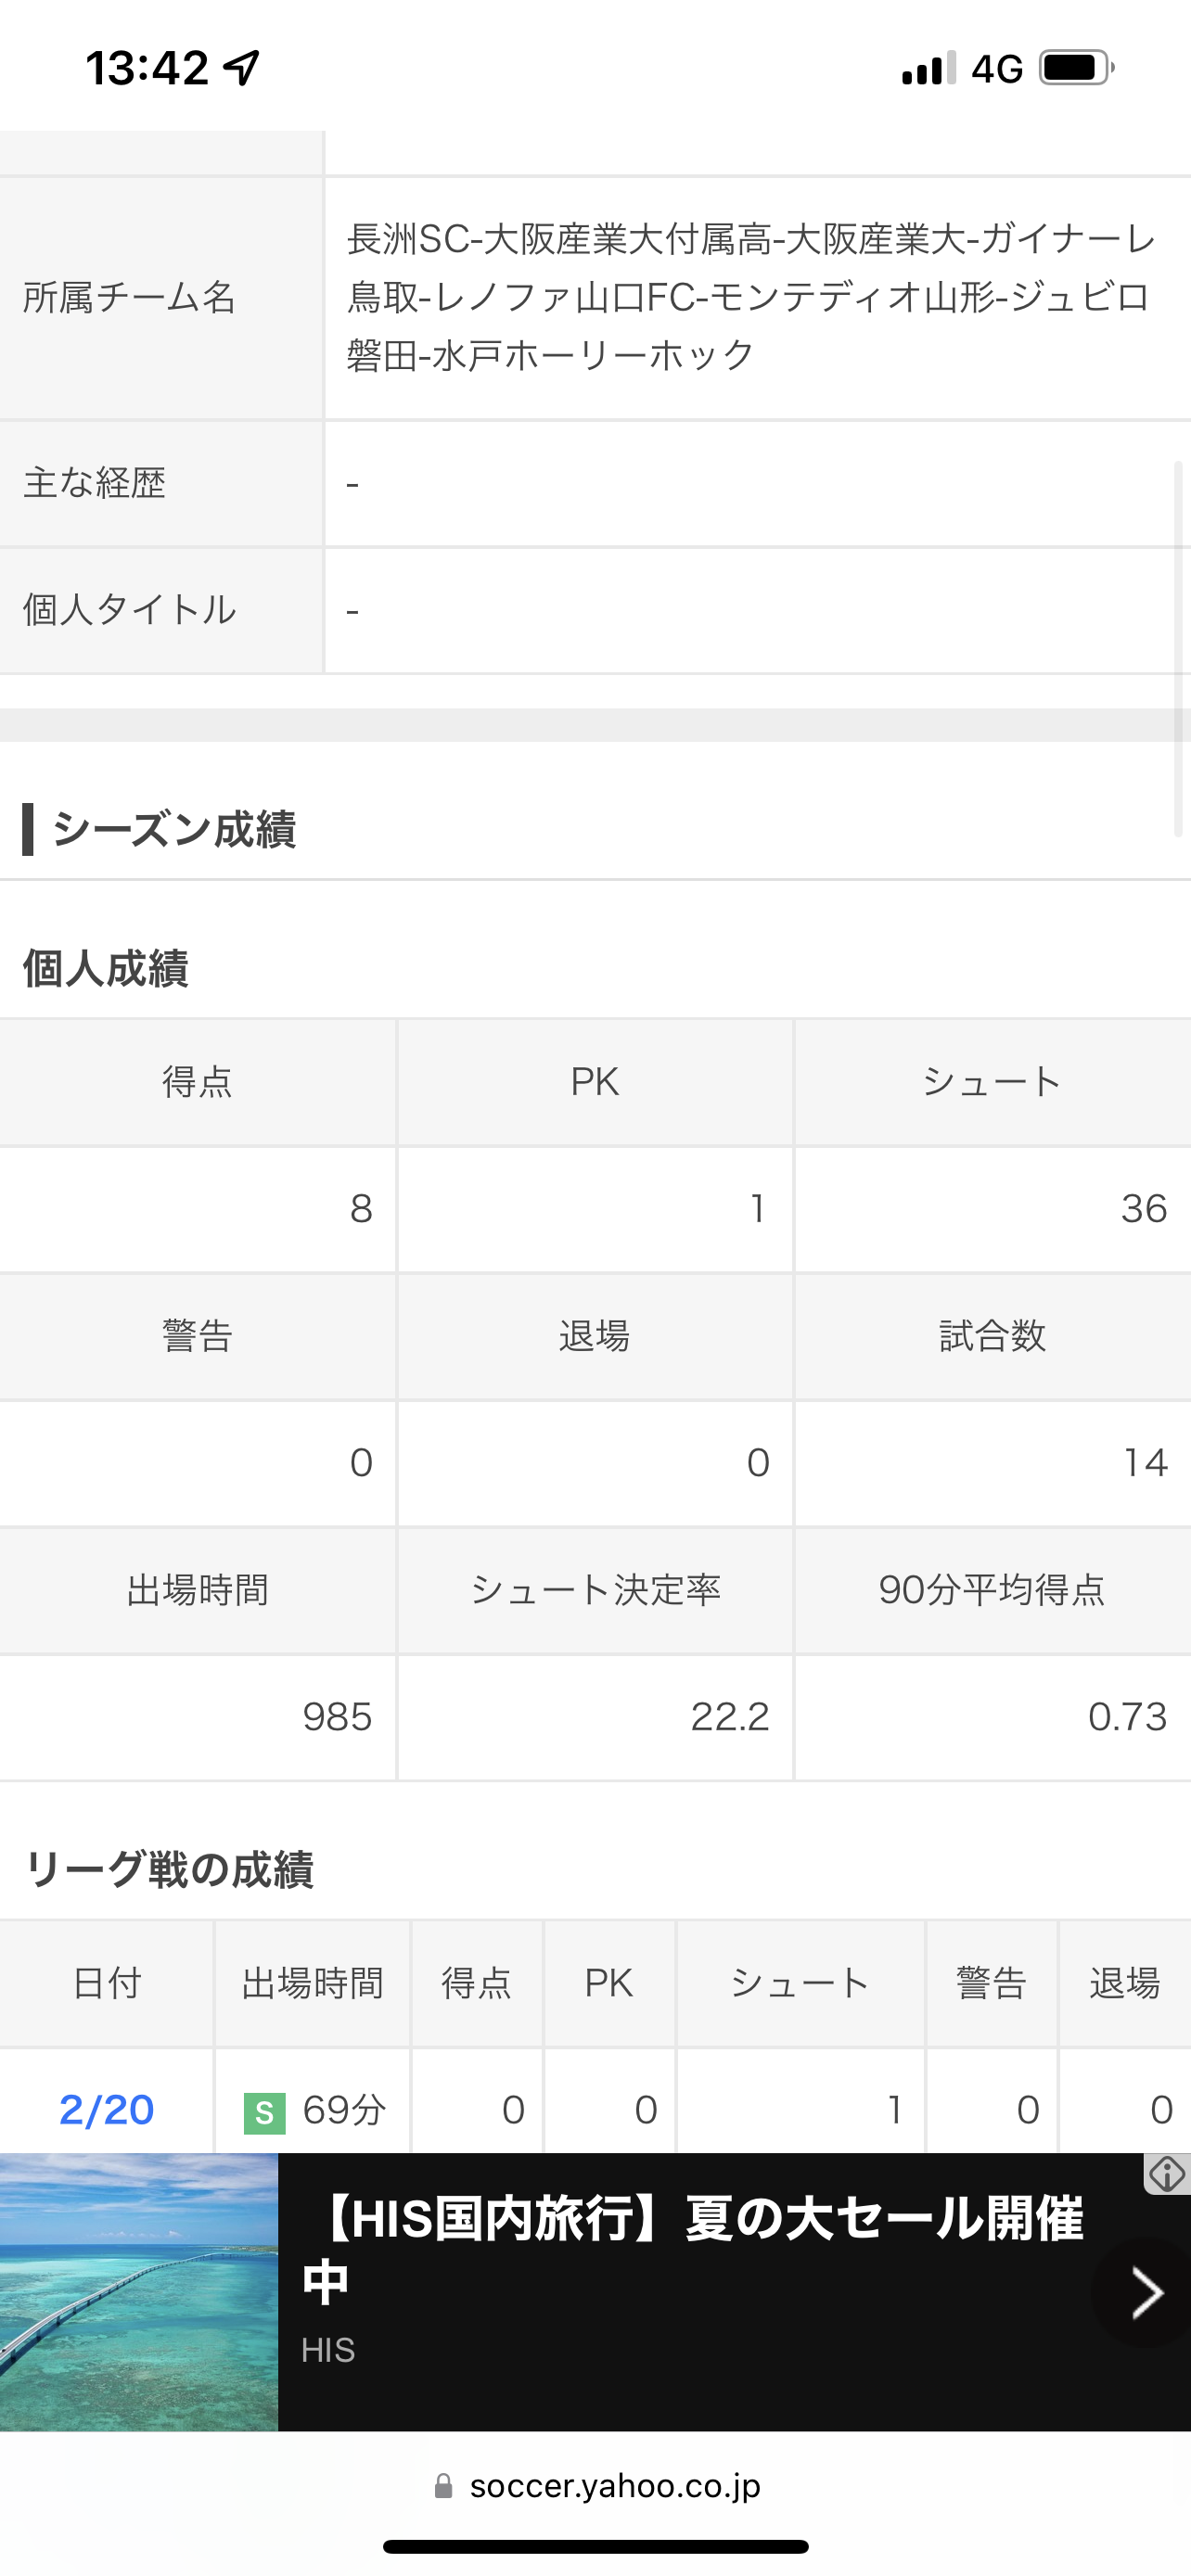
Task: Tap the 13:42 clock in the status bar
Action: (x=147, y=68)
